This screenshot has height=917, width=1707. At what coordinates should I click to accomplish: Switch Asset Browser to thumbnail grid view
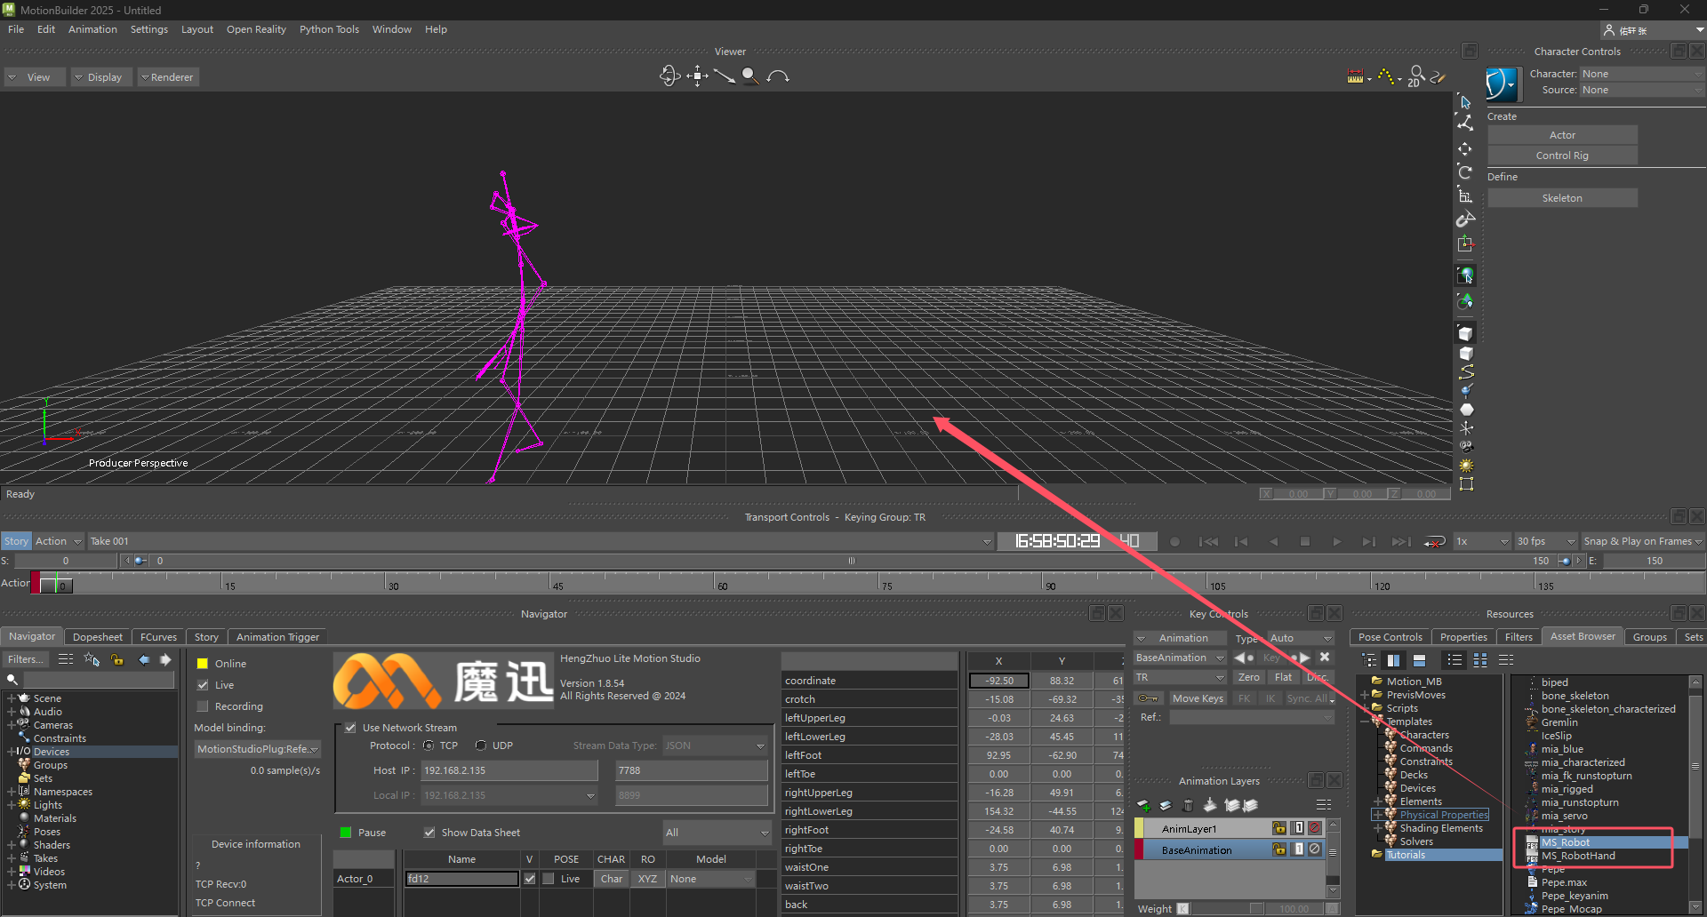(x=1480, y=660)
